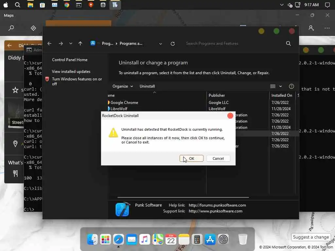Open the clock showing 9:17 AM

[x=311, y=5]
